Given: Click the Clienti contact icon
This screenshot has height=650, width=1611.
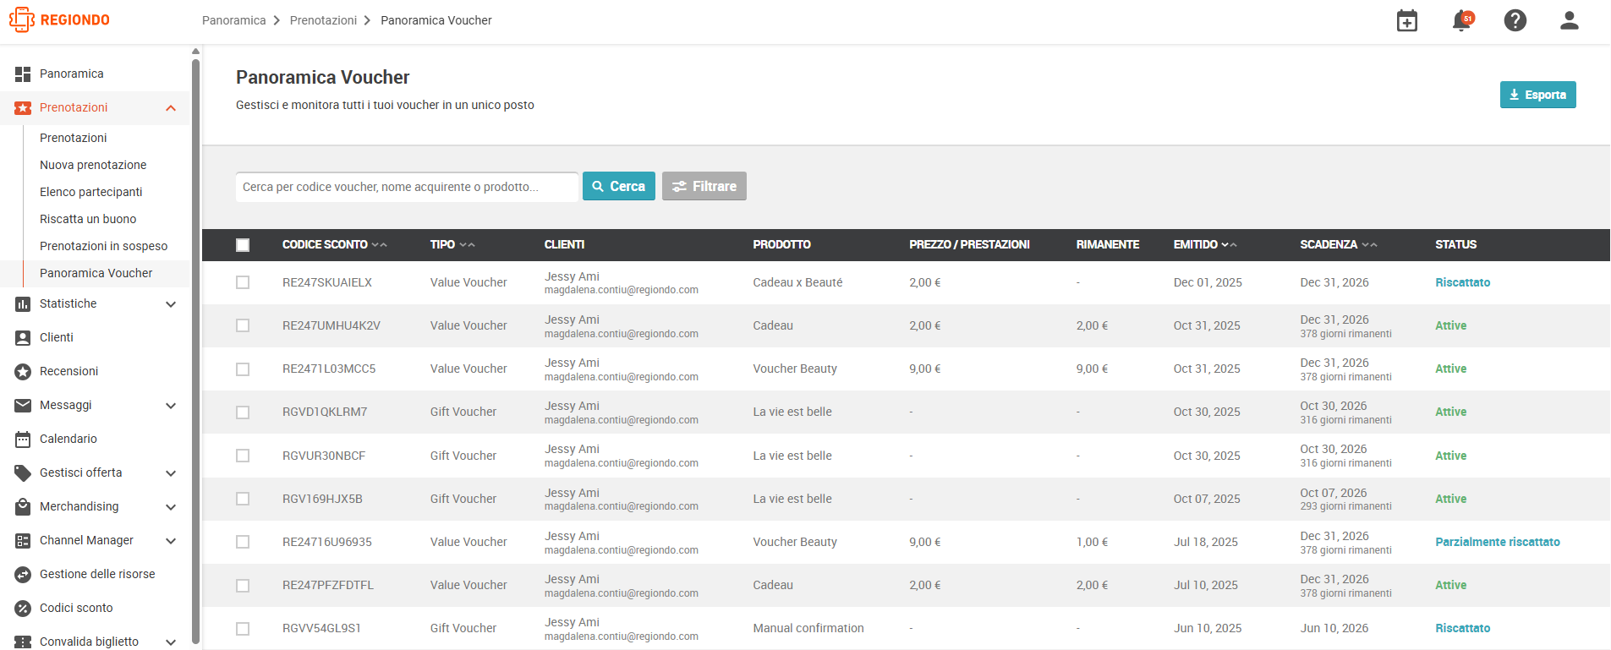Looking at the screenshot, I should click(23, 338).
